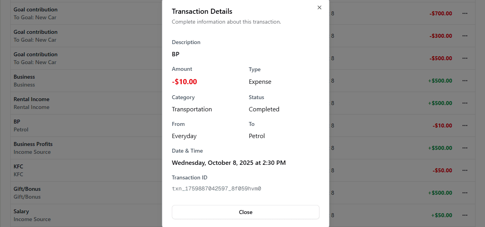Close the Transaction Details dialog with X
The image size is (485, 227).
[319, 7]
